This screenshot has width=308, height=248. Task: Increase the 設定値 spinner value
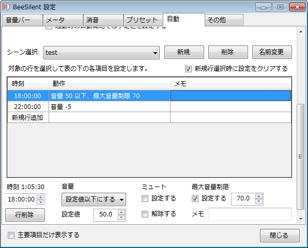point(121,212)
